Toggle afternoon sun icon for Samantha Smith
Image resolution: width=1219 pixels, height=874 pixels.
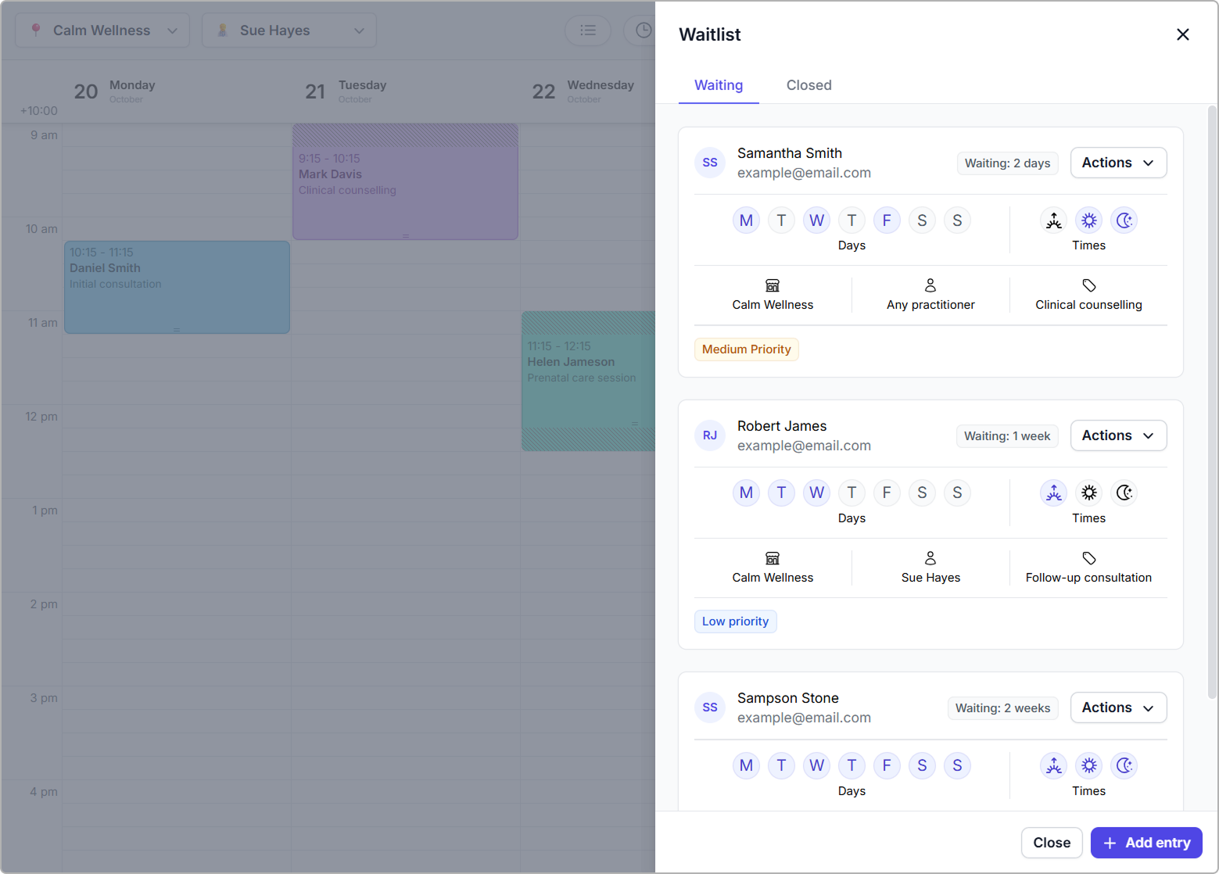(1088, 220)
